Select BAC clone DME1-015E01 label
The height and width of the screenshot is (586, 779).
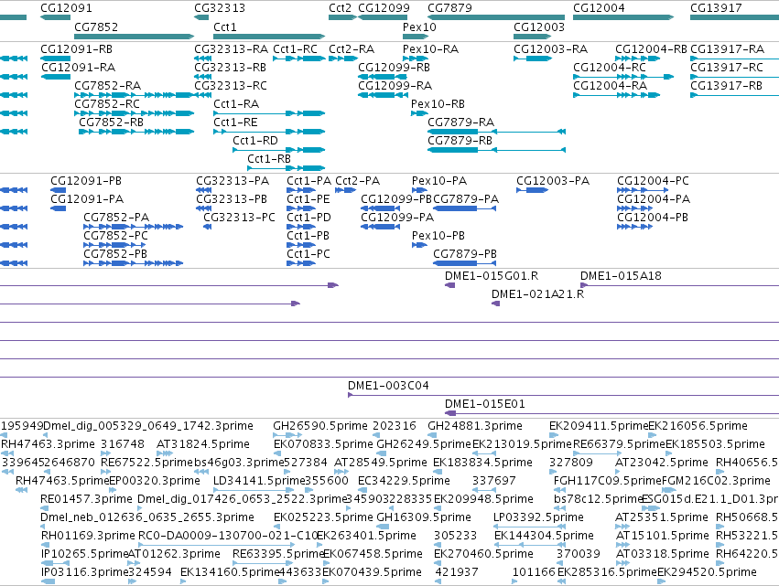(x=485, y=404)
